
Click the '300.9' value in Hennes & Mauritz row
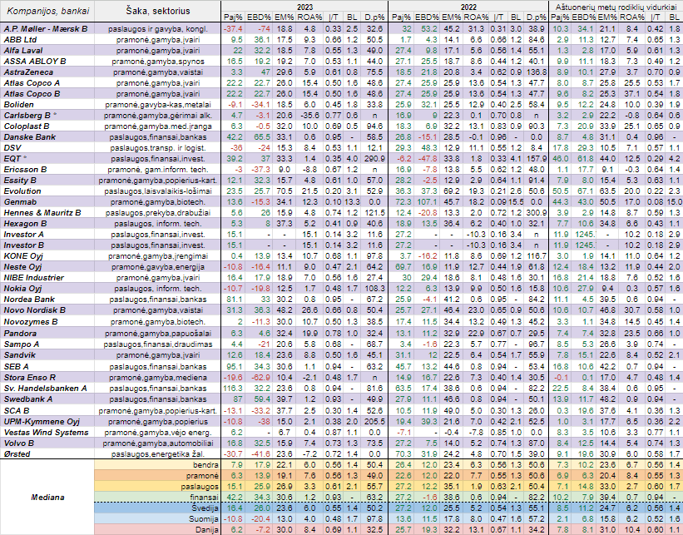click(x=536, y=213)
